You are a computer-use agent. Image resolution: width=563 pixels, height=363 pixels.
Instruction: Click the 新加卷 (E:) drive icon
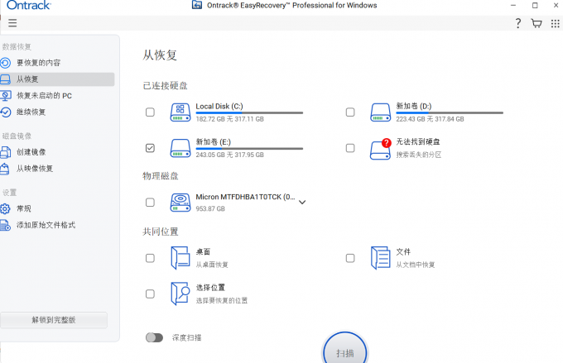click(180, 148)
